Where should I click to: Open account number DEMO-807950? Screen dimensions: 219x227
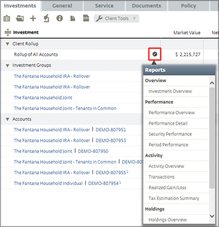coord(93,151)
